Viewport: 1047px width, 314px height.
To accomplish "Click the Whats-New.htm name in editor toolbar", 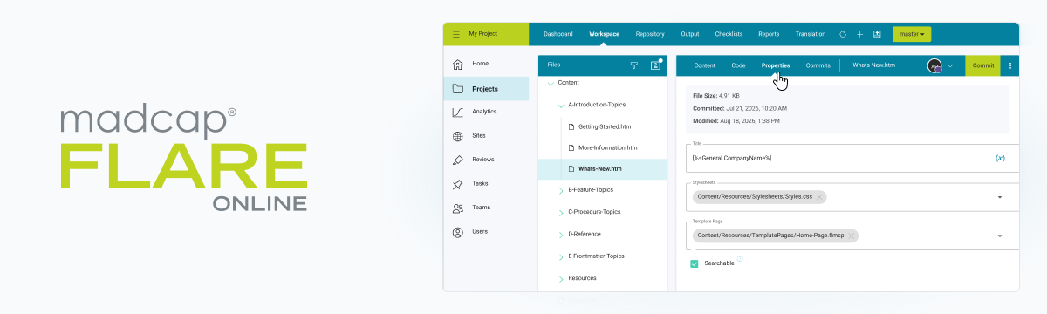I will 874,65.
